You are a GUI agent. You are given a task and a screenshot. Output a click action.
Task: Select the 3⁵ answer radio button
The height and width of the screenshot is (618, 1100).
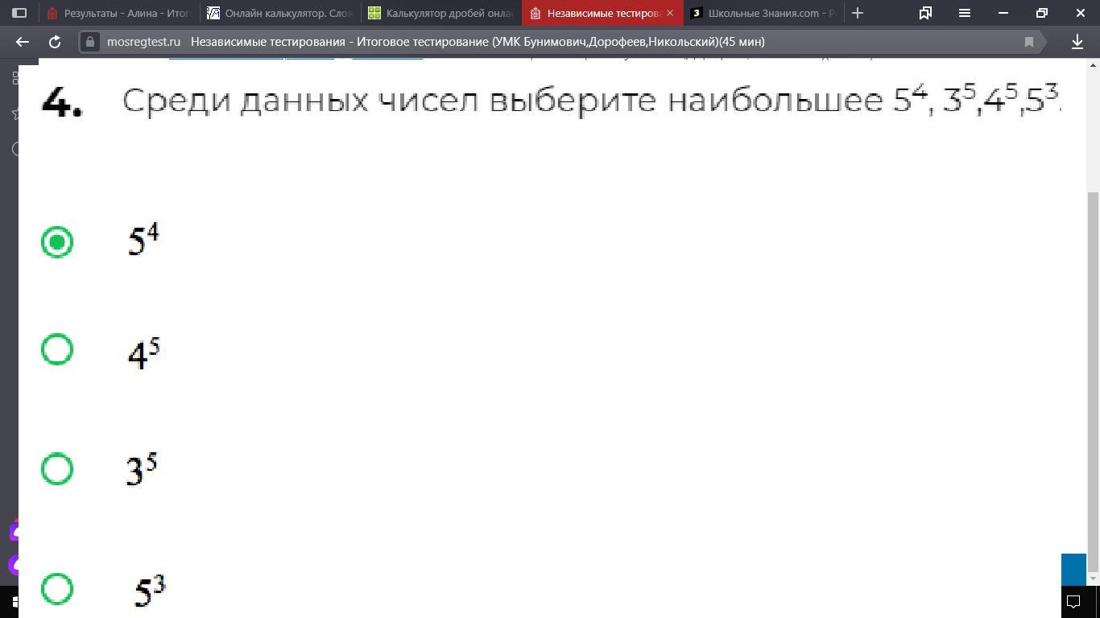tap(57, 468)
